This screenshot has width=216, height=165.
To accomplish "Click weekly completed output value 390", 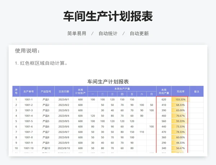I will coord(164,110).
